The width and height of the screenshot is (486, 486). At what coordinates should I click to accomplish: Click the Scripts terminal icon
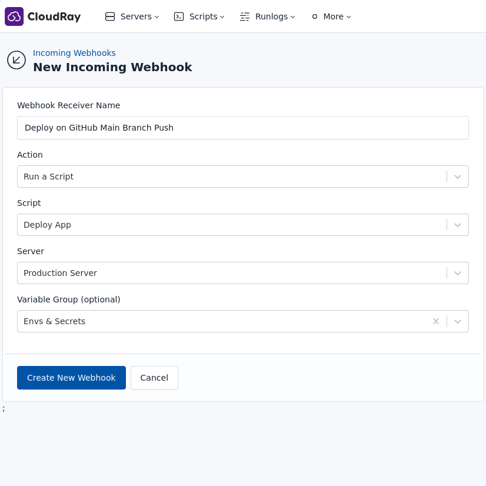[x=179, y=16]
